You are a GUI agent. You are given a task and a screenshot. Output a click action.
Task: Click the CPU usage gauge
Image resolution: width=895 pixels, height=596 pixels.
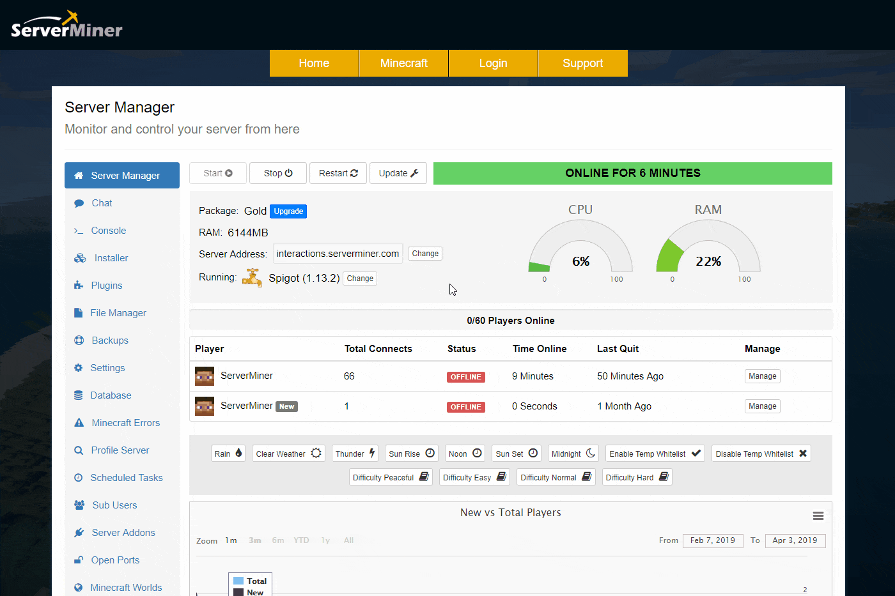(x=580, y=246)
